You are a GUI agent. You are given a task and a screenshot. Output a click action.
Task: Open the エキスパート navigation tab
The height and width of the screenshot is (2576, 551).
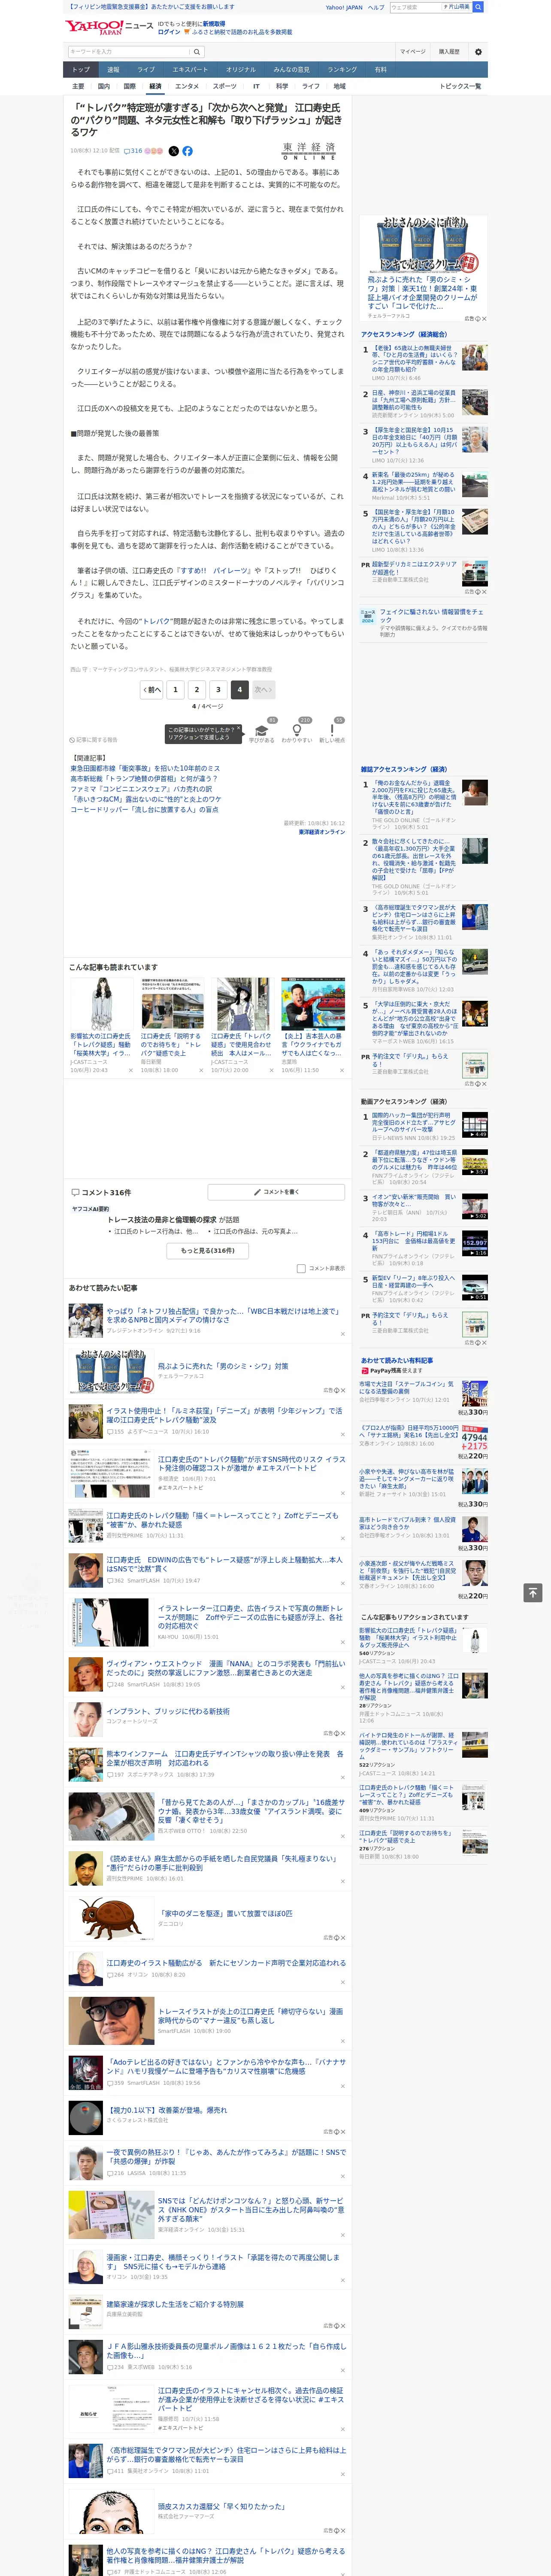click(190, 69)
